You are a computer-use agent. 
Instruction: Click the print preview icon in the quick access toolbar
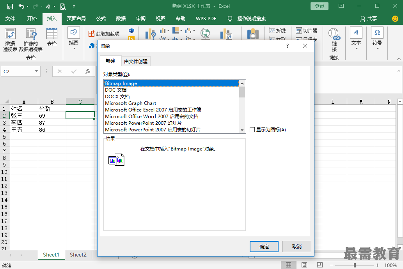[63, 6]
